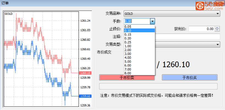Select 2.00 lot size option
The height and width of the screenshot is (110, 225).
pyautogui.click(x=139, y=50)
